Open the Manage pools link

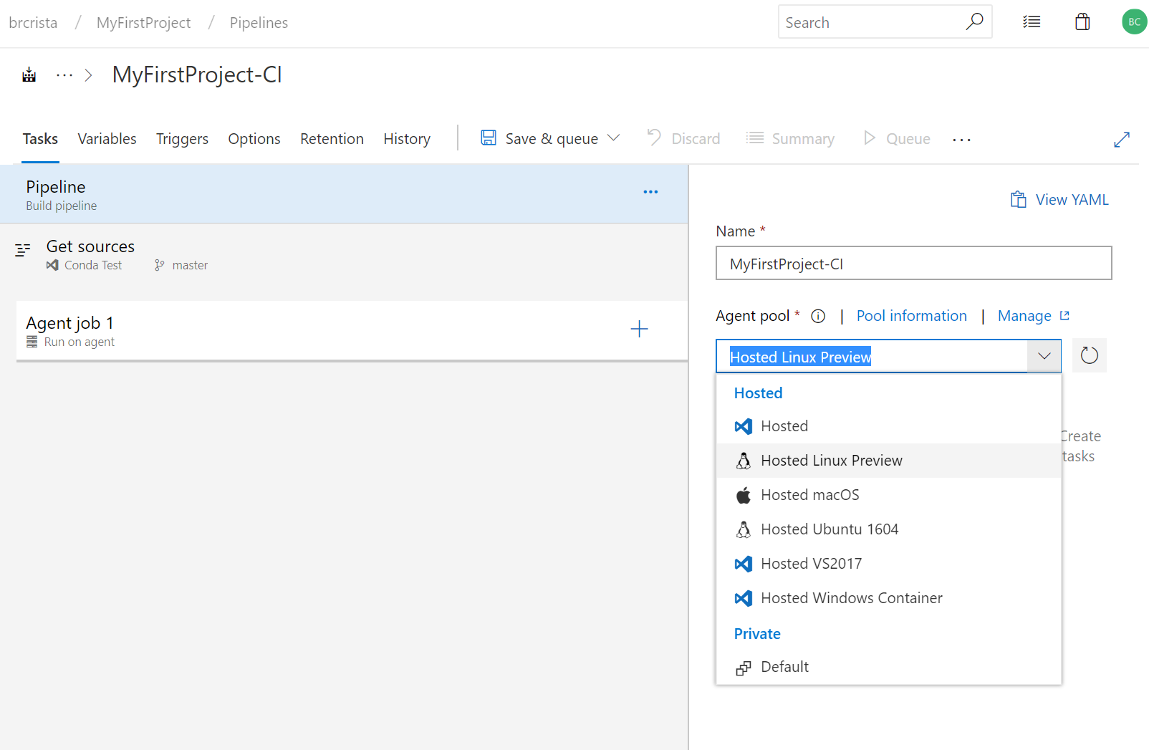1024,316
